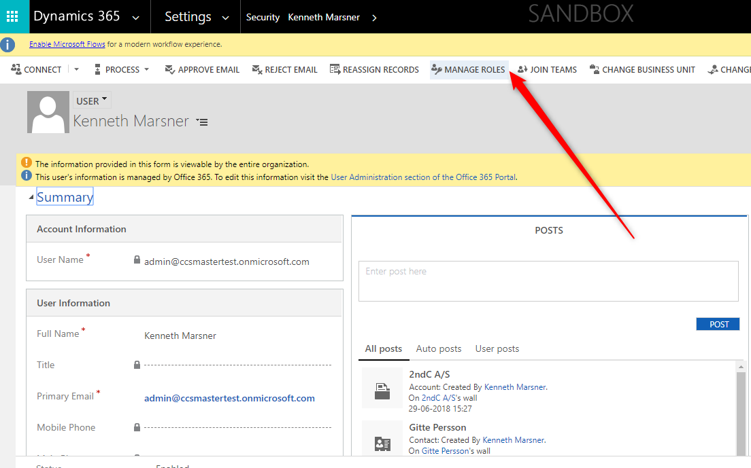Open the Dynamics 365 app launcher grid

(12, 16)
